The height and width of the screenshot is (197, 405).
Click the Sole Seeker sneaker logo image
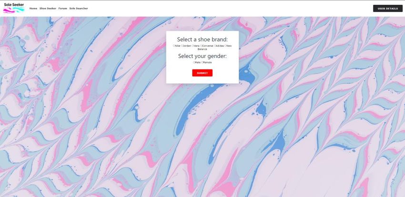(x=14, y=10)
